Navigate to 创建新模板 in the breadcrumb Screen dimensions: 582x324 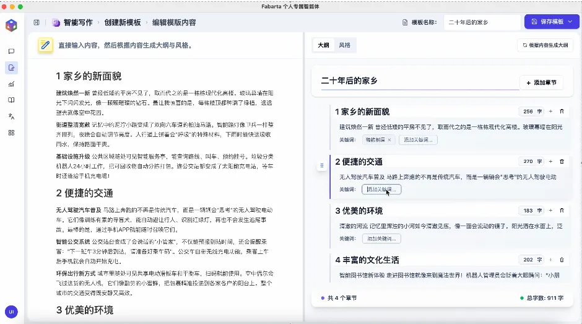[122, 22]
